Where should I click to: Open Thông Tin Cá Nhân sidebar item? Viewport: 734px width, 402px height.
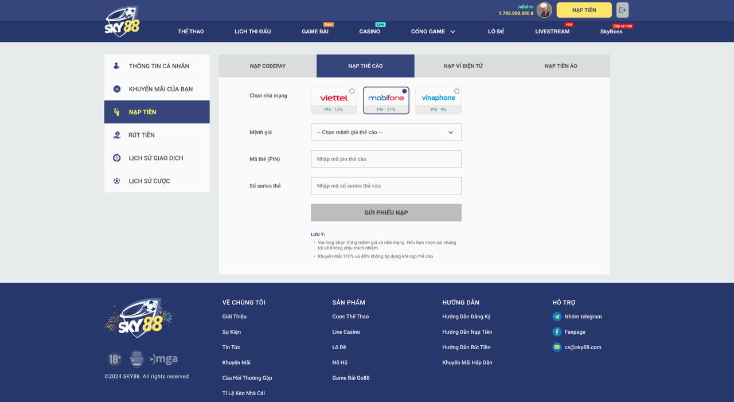(x=157, y=66)
